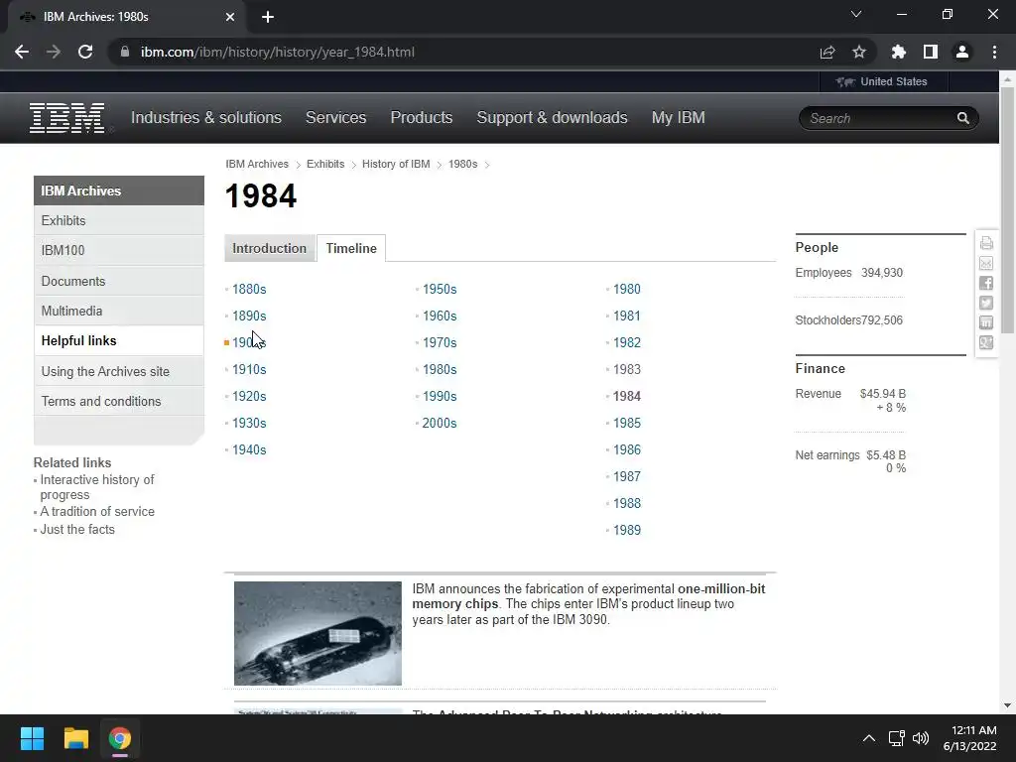Open Interactive history of progress link

(97, 486)
